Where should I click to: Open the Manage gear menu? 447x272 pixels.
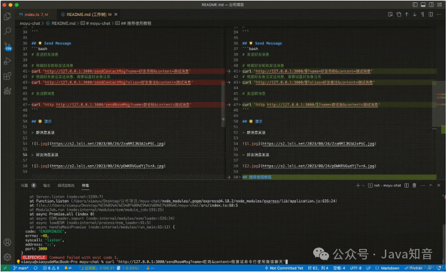[x=8, y=257]
